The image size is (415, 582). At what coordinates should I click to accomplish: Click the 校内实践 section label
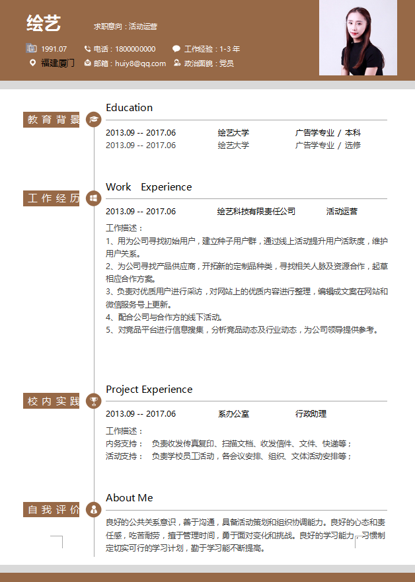(x=52, y=401)
